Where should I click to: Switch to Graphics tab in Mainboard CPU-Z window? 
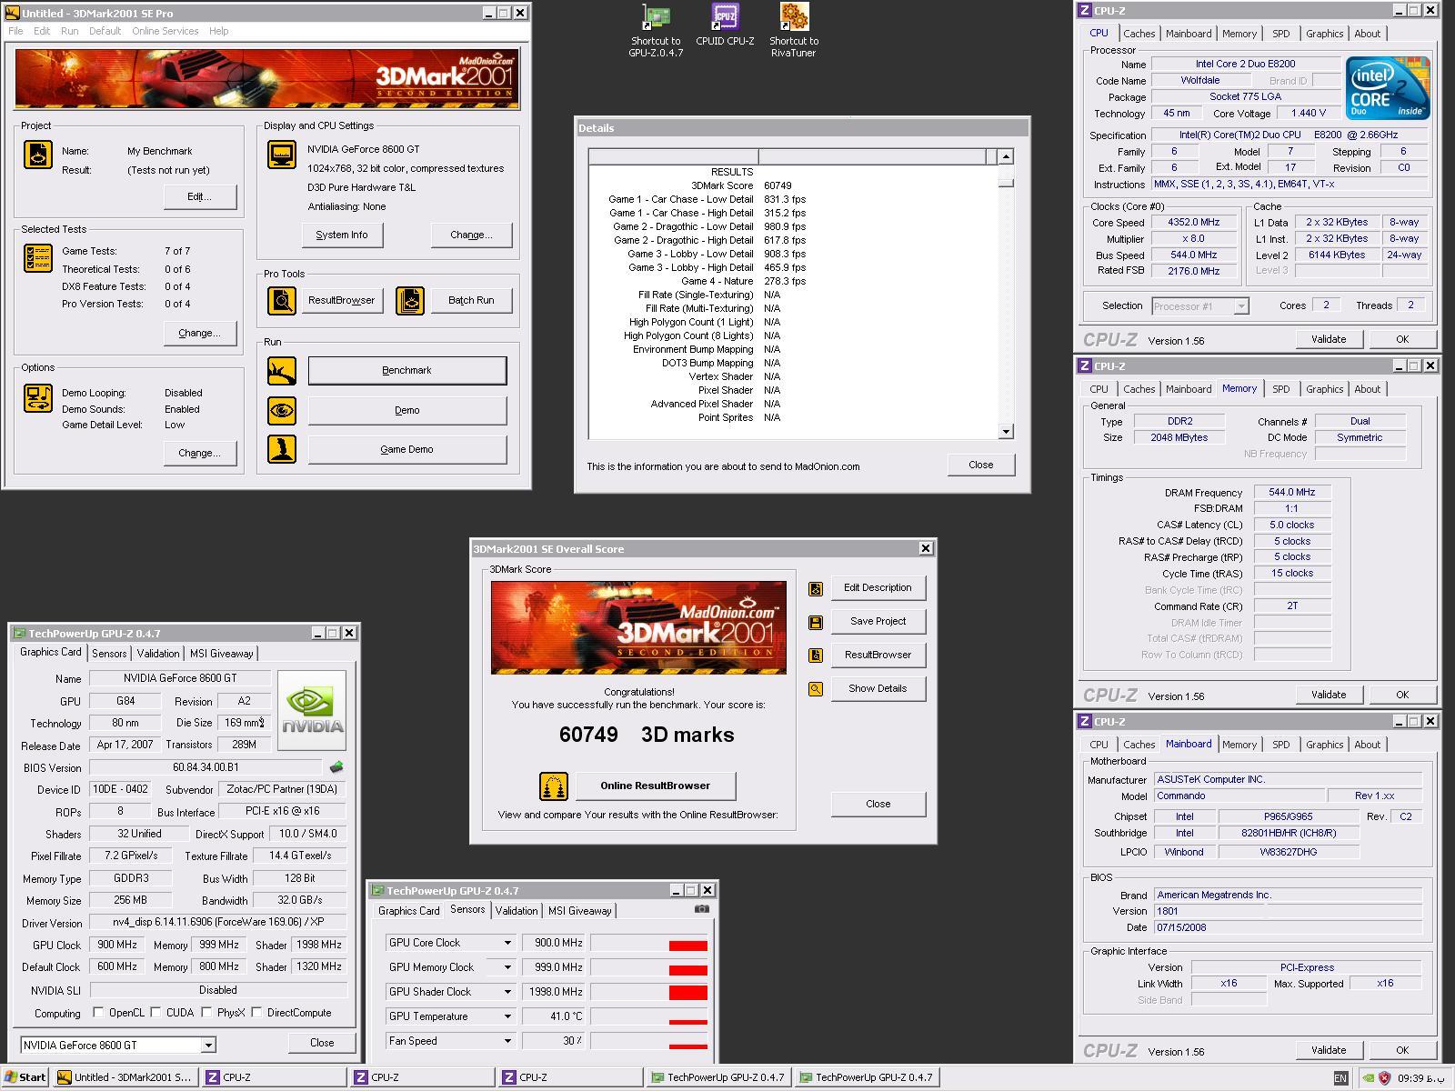tap(1324, 745)
